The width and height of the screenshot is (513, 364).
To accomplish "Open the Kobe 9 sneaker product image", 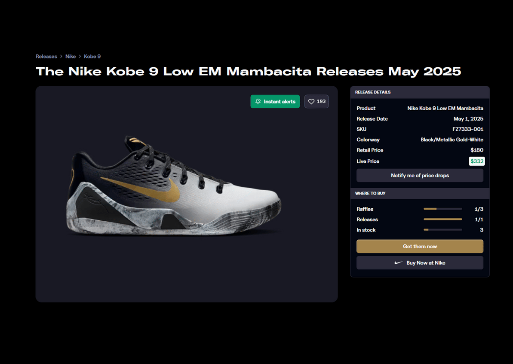I will click(x=174, y=185).
